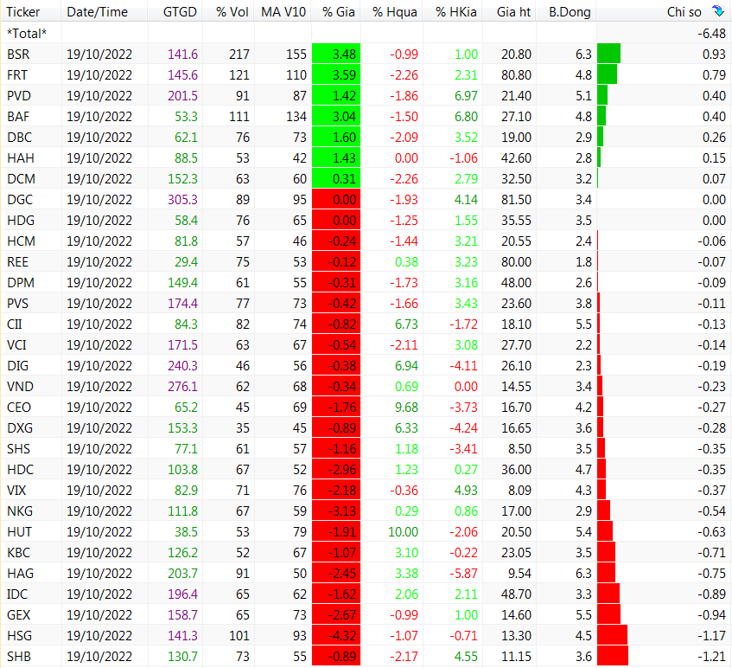
Task: Click MA V10 value 134 for BAF
Action: click(x=296, y=117)
